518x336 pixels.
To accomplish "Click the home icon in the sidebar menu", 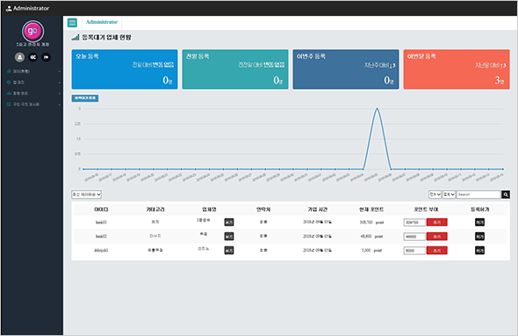I will [9, 71].
